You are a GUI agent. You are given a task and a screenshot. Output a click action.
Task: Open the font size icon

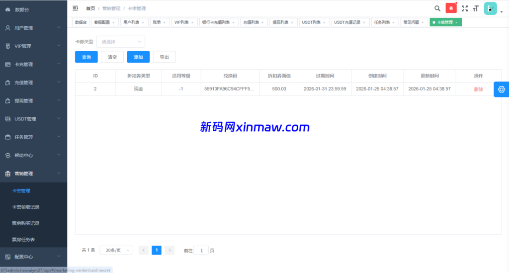click(x=476, y=8)
